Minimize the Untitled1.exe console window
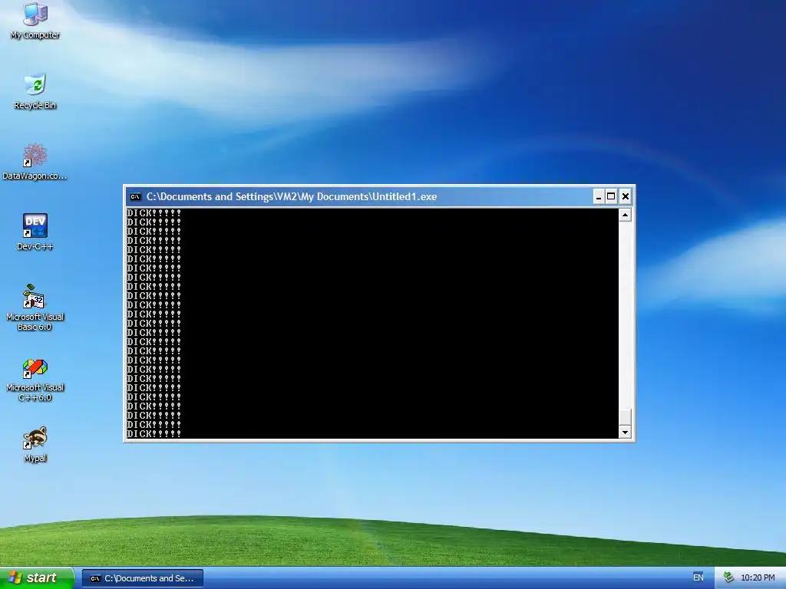 click(x=598, y=197)
